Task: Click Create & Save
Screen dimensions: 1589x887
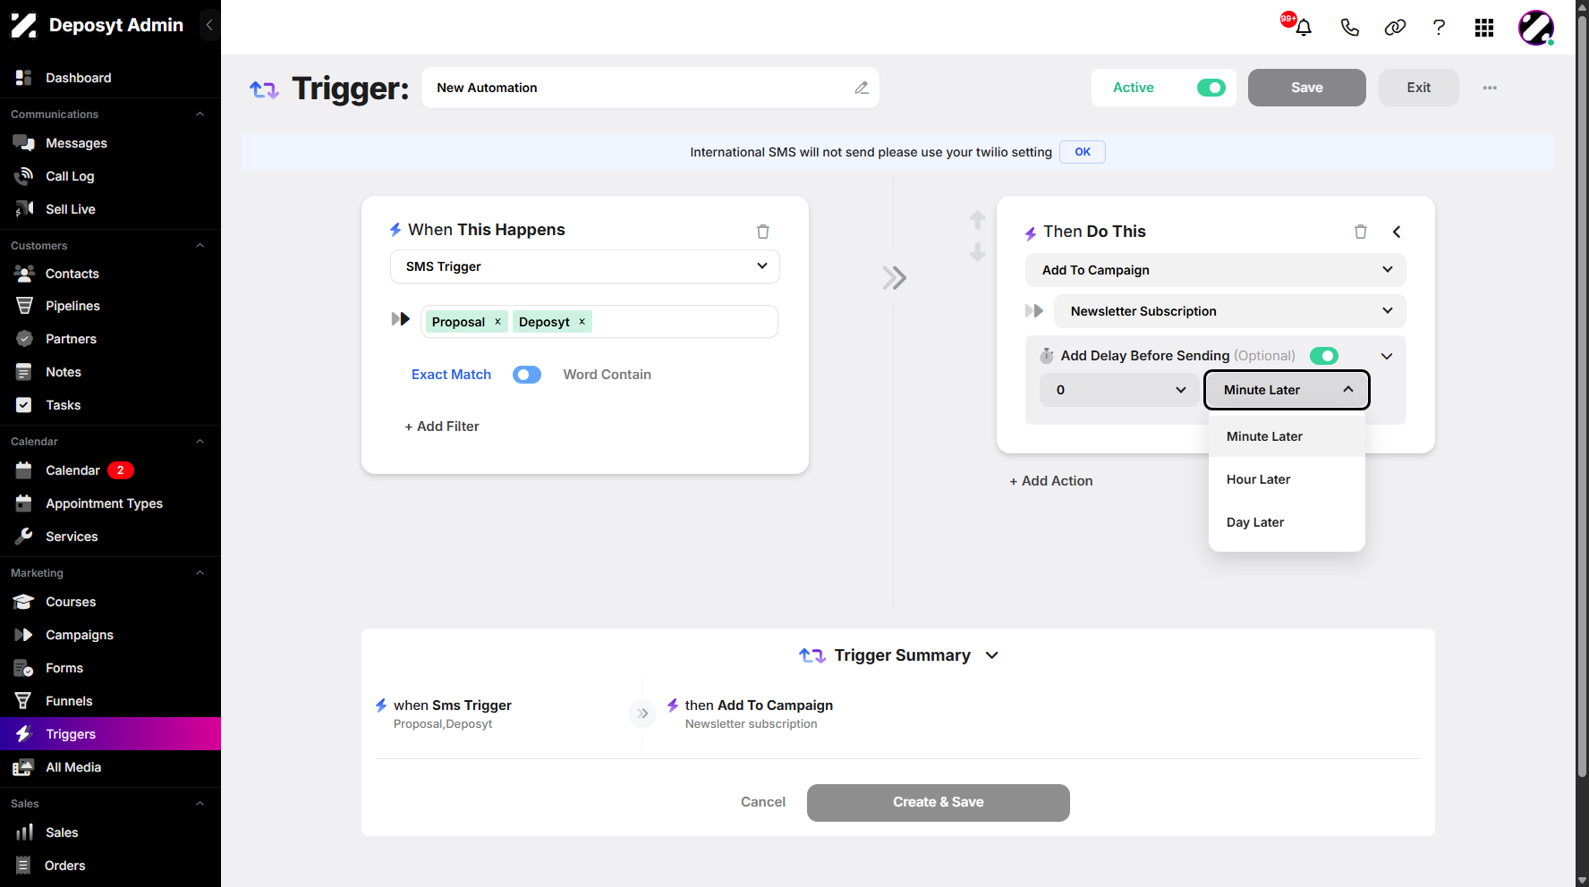Action: point(938,802)
